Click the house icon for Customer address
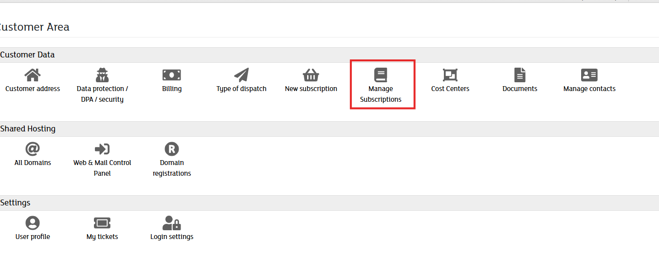The height and width of the screenshot is (257, 659). [x=33, y=75]
